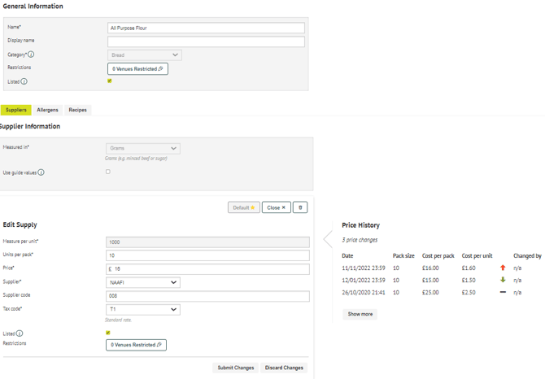Click the info icon beside Listed in General Information
Screen dimensions: 545x379
(x=24, y=81)
